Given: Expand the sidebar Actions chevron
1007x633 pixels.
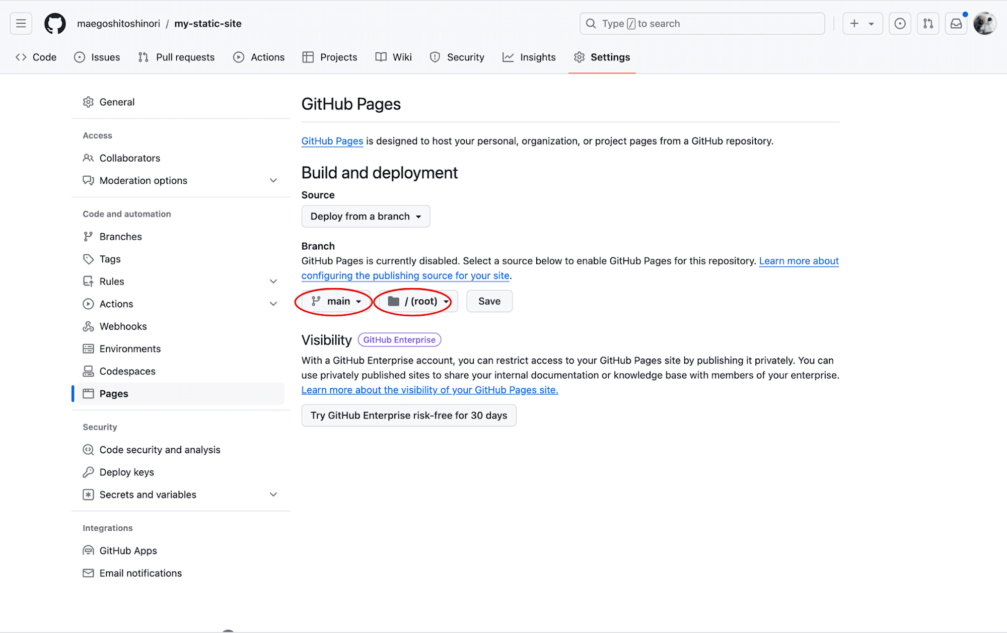Looking at the screenshot, I should point(273,304).
